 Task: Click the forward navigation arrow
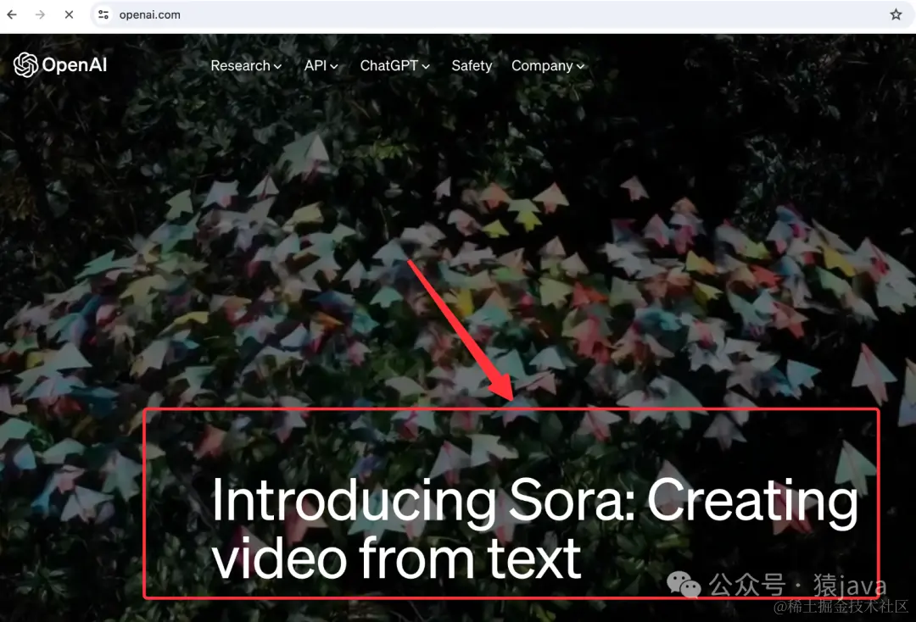click(41, 14)
